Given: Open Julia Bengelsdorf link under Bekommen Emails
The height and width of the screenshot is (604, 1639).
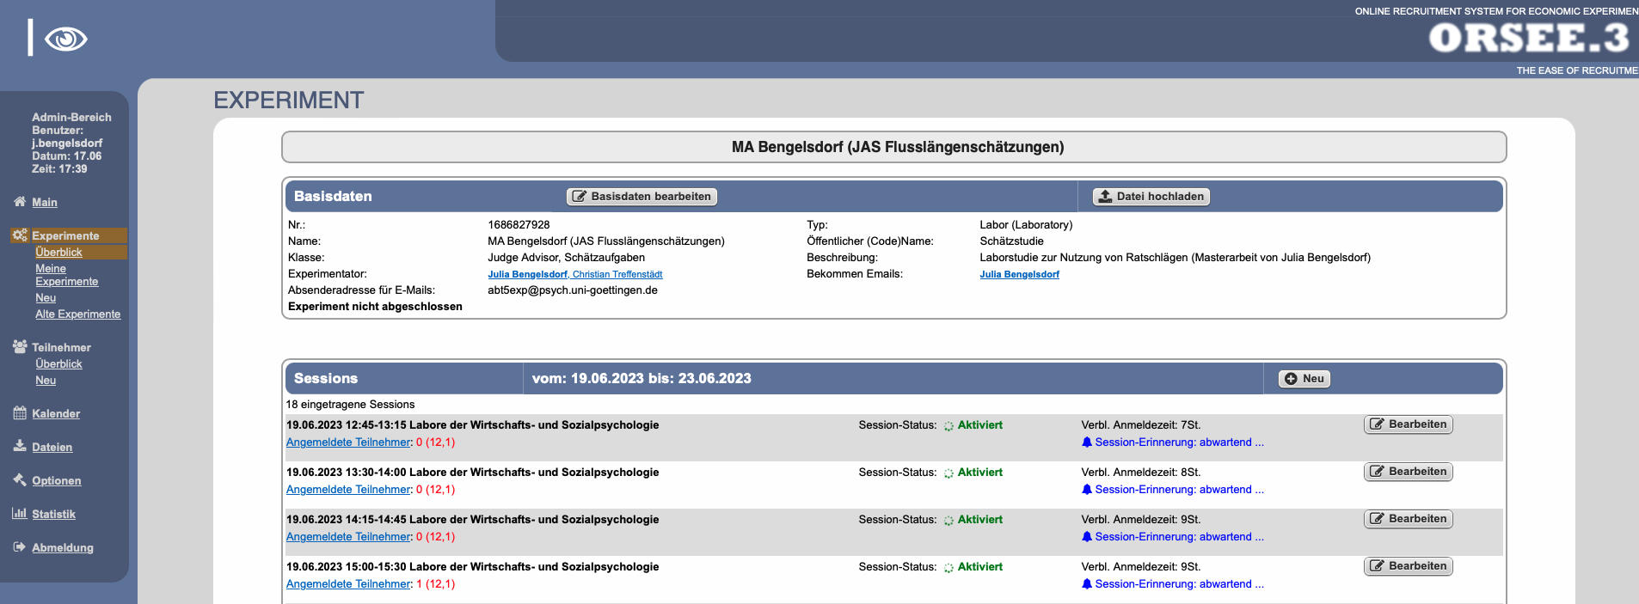Looking at the screenshot, I should (x=1019, y=275).
